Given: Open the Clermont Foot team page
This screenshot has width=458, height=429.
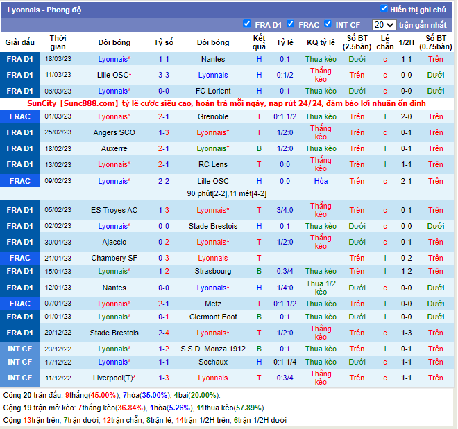Looking at the screenshot, I should point(212,317).
